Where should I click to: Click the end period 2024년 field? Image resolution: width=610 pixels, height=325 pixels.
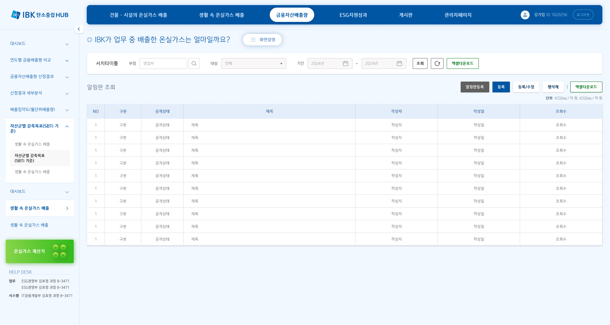coord(384,63)
